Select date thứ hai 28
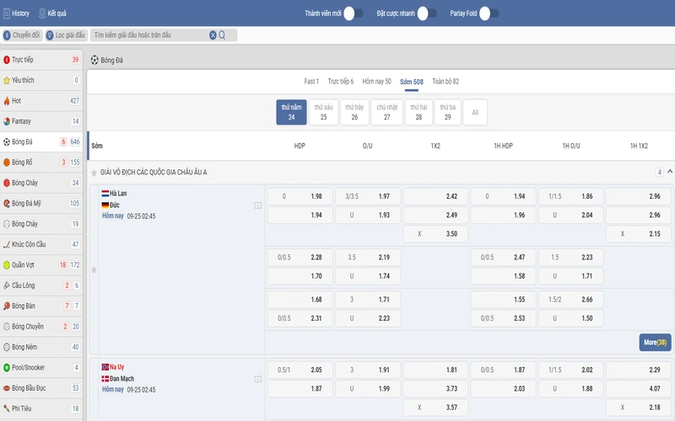 (x=418, y=112)
